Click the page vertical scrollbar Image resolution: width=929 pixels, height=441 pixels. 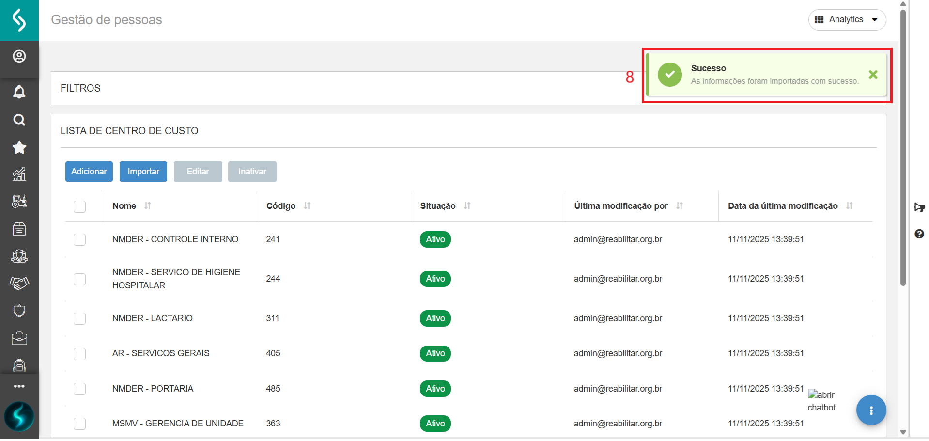click(903, 145)
